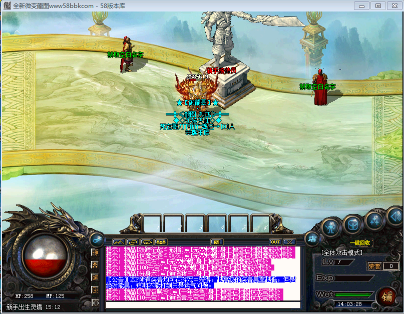
Task: Open the character status orb with warrior
Action: point(331,227)
